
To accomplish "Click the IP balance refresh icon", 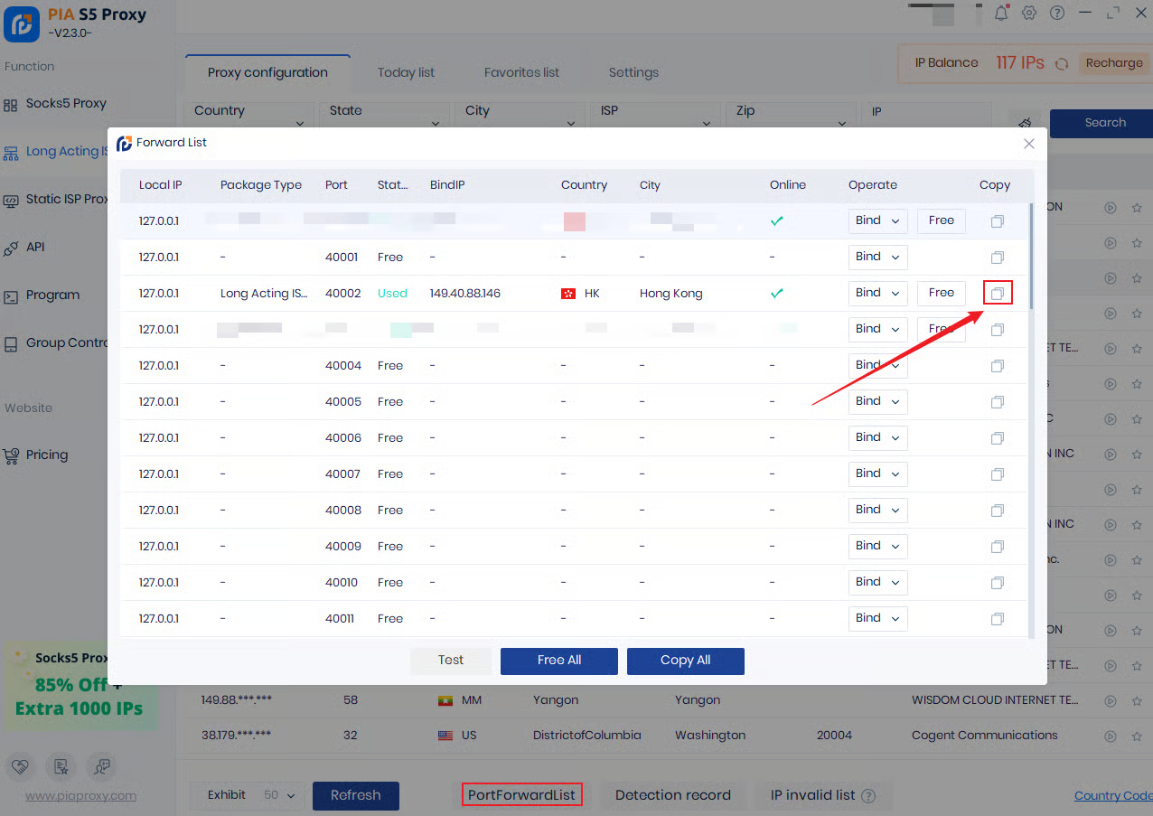I will click(x=1062, y=63).
